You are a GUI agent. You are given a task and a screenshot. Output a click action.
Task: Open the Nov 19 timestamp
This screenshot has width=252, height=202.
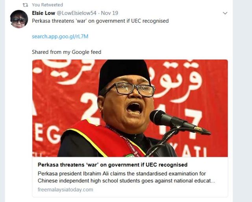109,13
